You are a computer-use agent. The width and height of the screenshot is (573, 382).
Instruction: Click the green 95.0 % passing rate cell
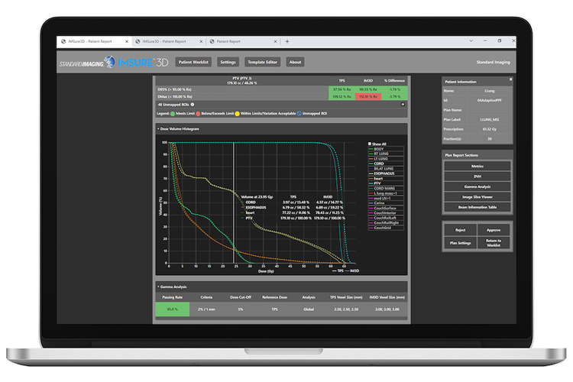(173, 309)
